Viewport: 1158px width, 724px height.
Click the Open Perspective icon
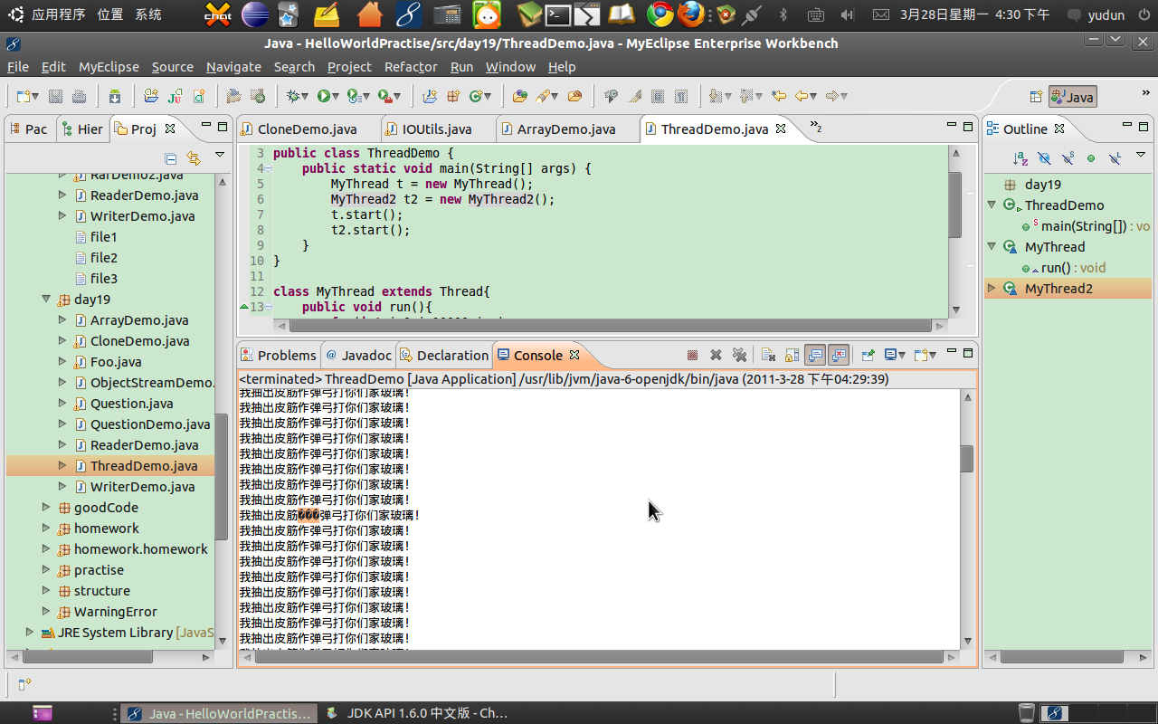(x=1035, y=97)
